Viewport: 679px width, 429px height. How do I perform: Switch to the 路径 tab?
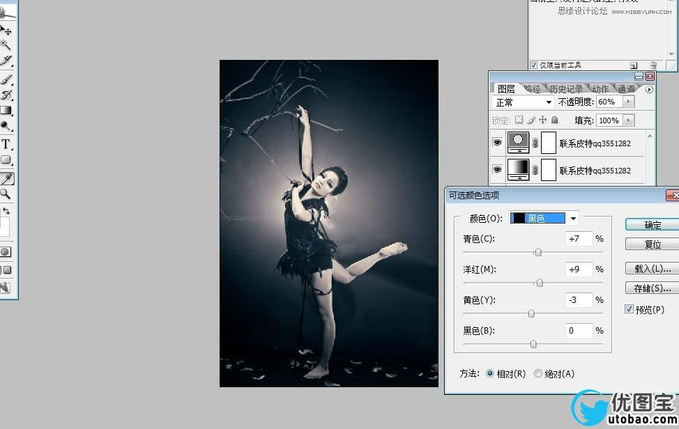pos(532,88)
